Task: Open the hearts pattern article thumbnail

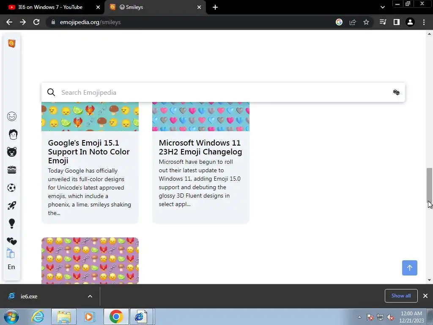Action: point(201,116)
